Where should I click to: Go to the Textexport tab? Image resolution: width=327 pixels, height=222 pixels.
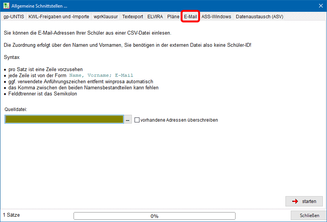click(x=132, y=17)
